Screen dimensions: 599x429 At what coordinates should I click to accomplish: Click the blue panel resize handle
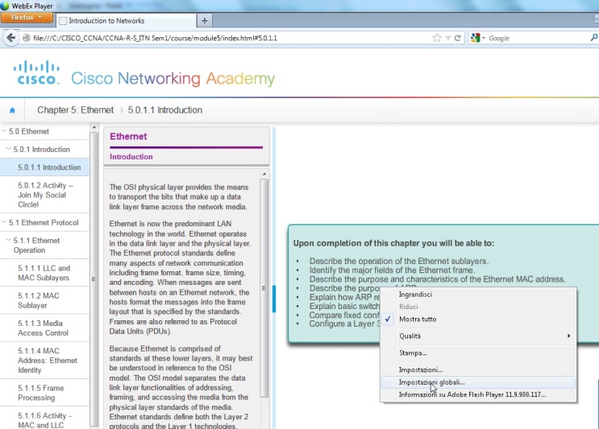click(x=274, y=299)
